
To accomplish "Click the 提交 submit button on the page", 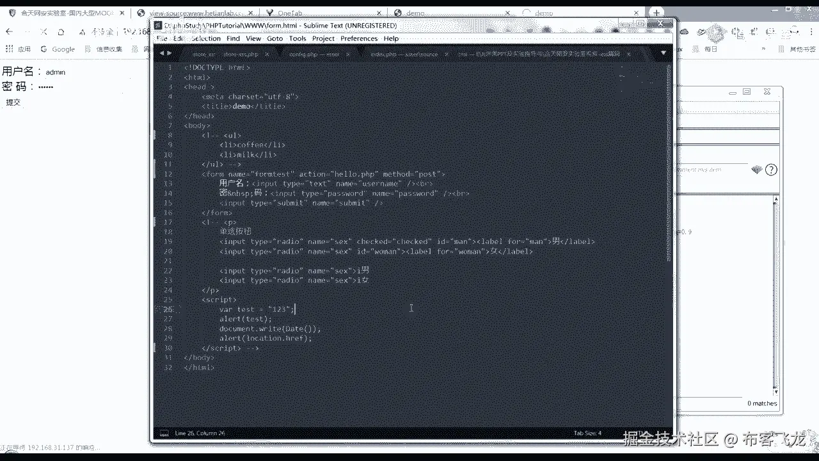I will point(13,102).
